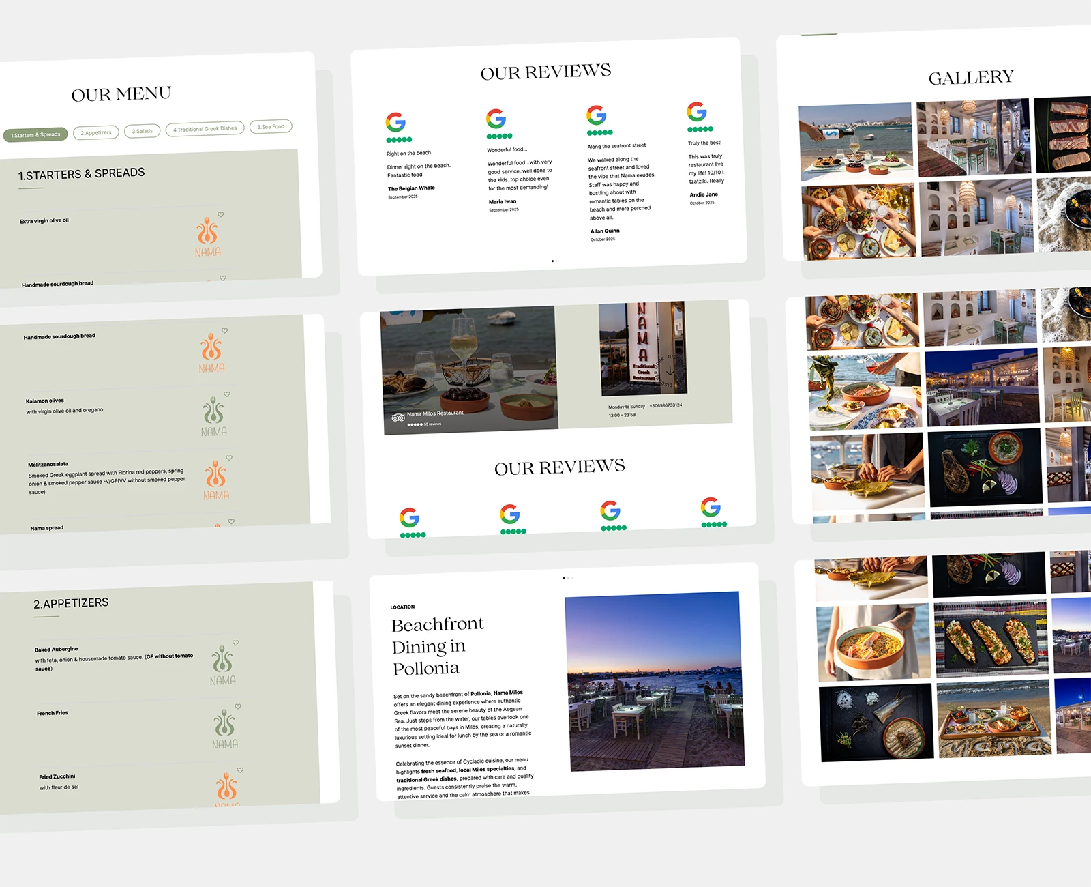Click the green NAMA logo next to French Fries
This screenshot has width=1091, height=887.
coord(224,729)
